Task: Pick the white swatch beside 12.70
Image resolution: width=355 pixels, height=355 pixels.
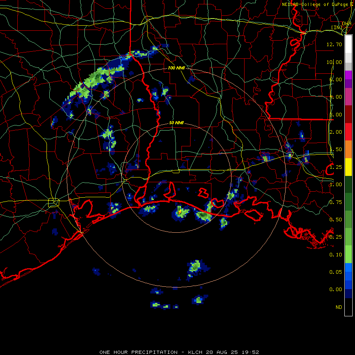Action: pyautogui.click(x=348, y=44)
